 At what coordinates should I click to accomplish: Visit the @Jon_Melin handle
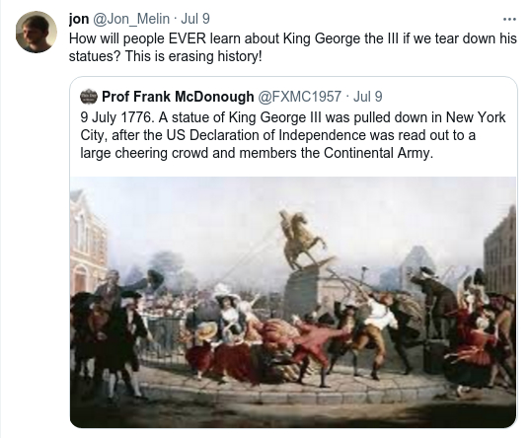pyautogui.click(x=131, y=19)
